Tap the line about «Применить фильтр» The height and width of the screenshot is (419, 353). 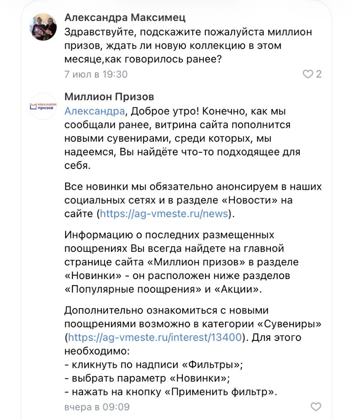click(171, 392)
